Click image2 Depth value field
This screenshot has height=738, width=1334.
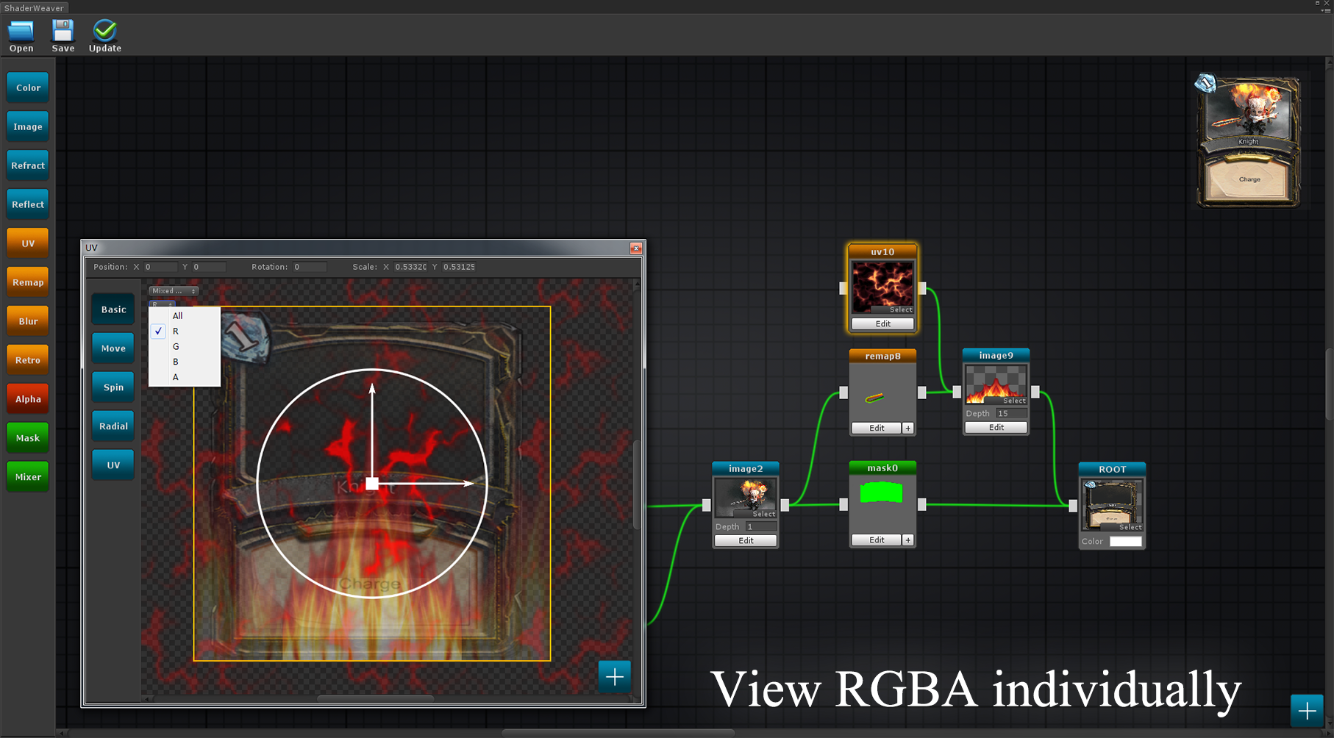coord(761,526)
